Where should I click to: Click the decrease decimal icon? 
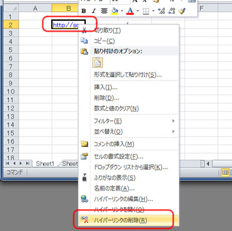(172, 11)
